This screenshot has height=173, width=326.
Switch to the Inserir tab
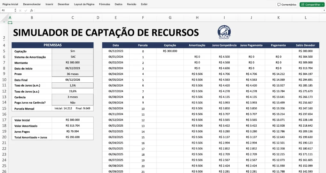tap(49, 4)
